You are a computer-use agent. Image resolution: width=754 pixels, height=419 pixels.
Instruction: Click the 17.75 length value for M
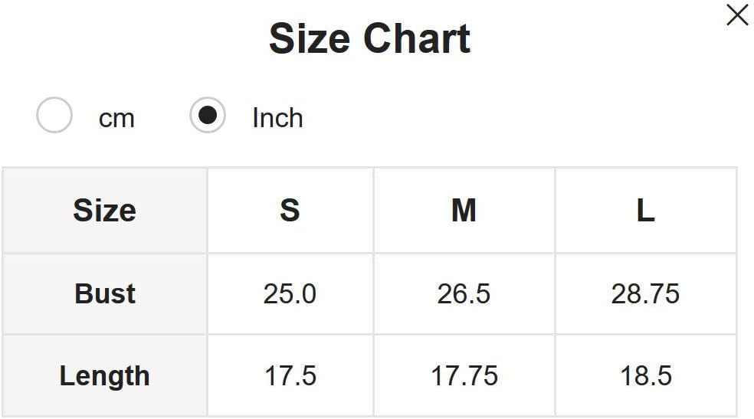tap(464, 376)
